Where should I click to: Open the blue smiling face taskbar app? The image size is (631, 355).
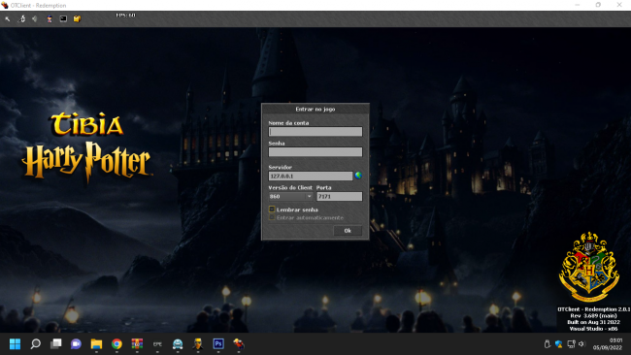(x=178, y=343)
